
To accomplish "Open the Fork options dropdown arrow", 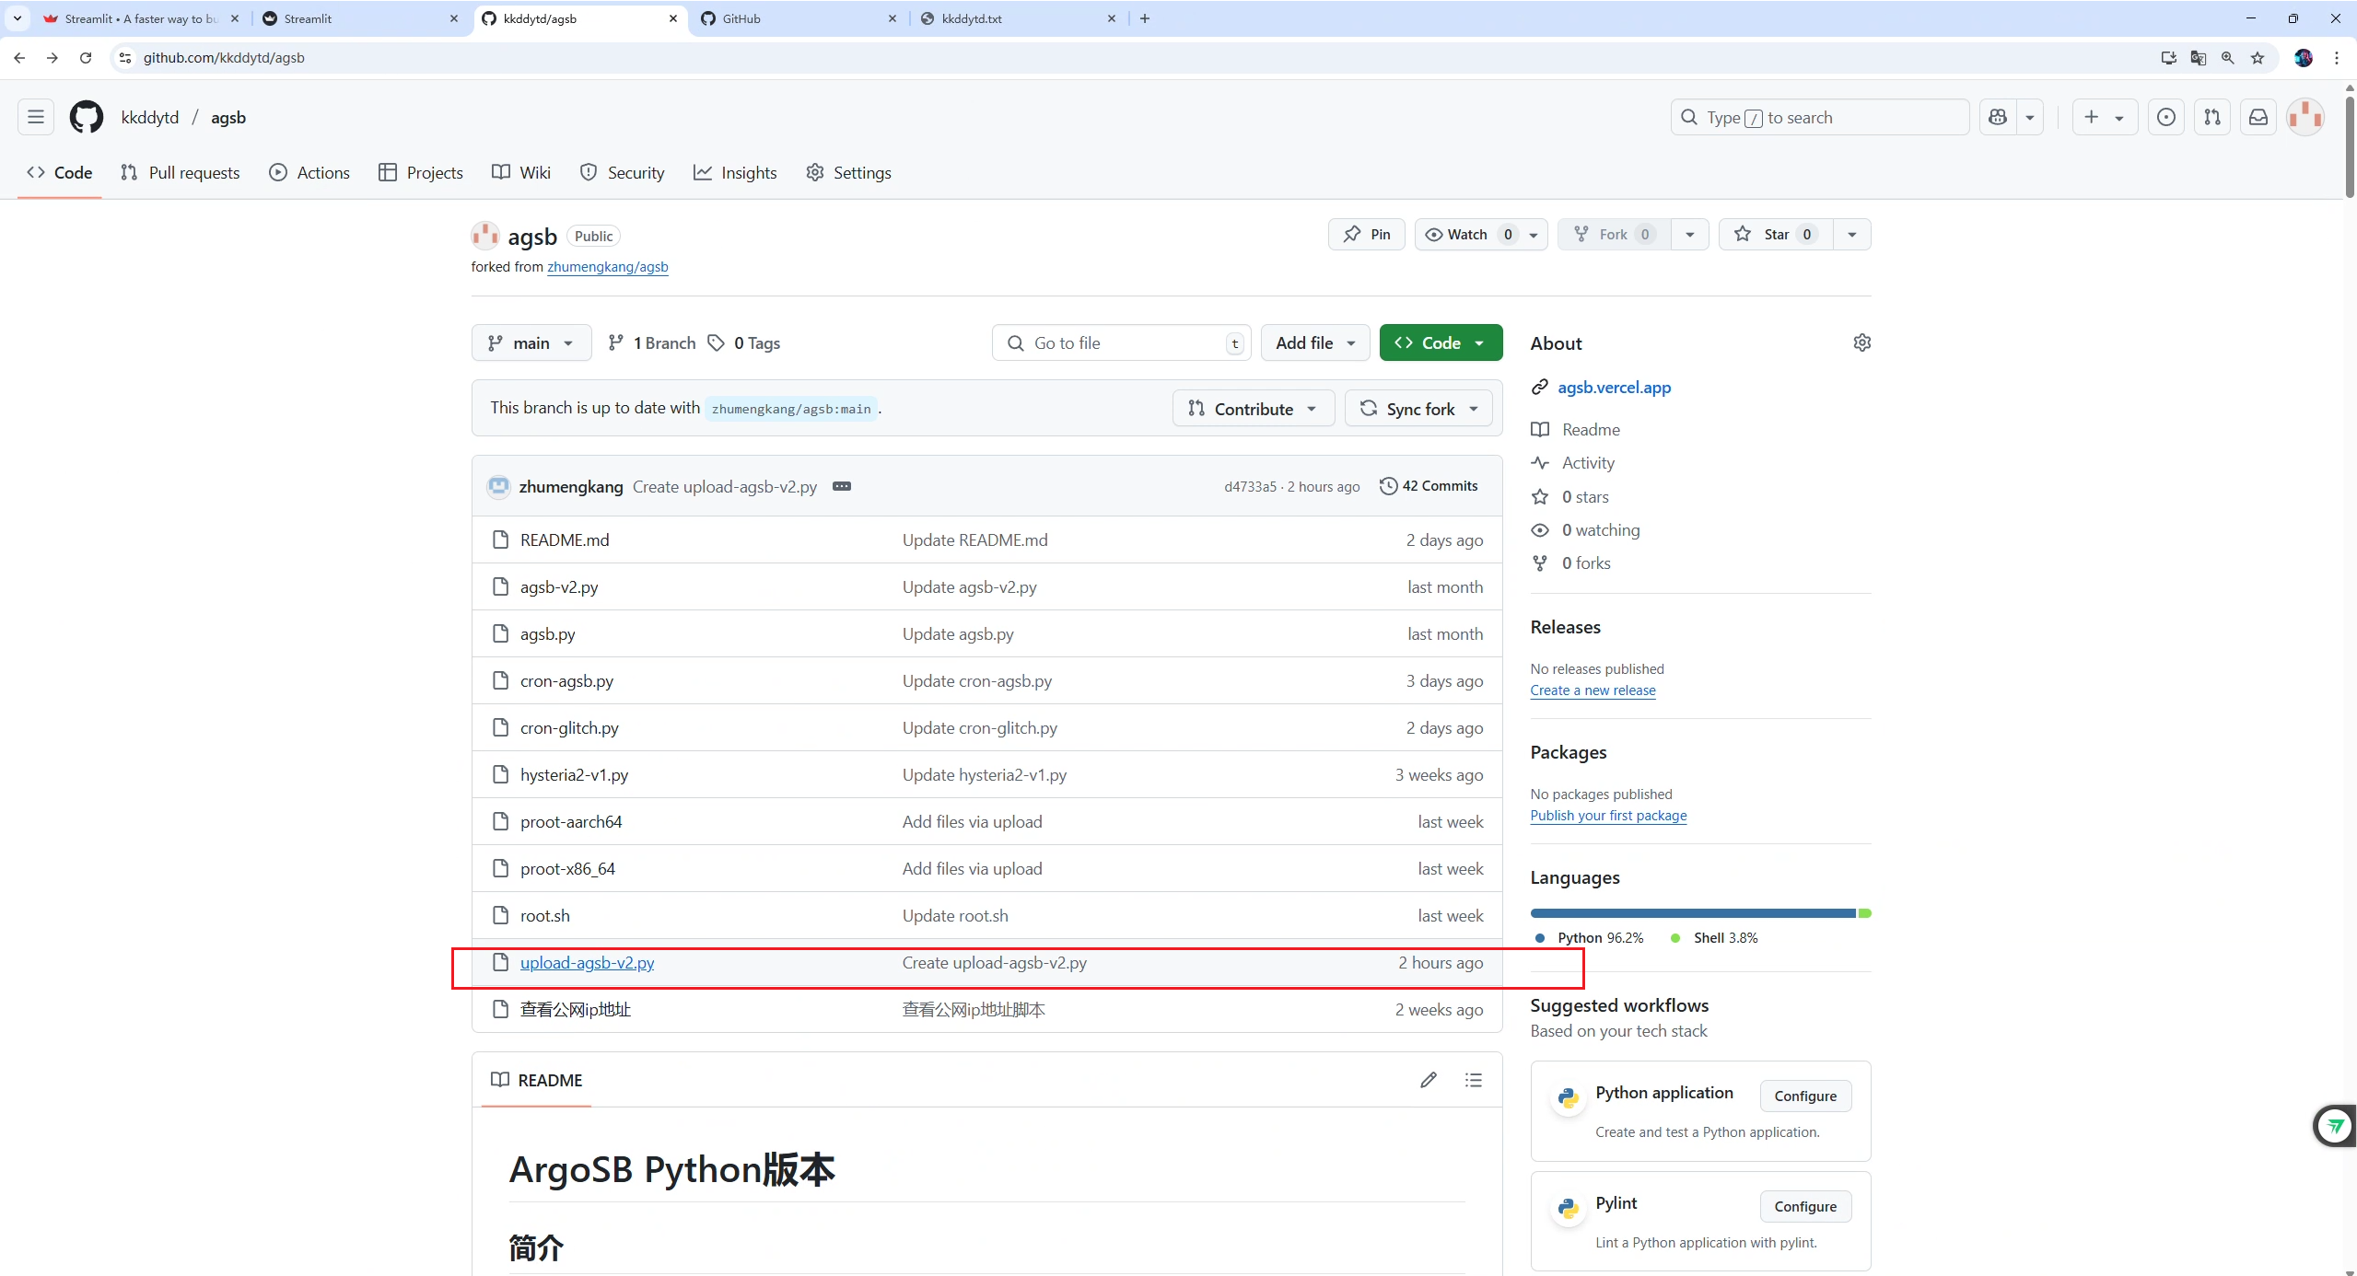I will click(1690, 234).
